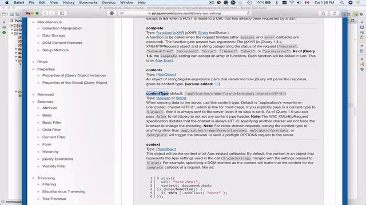The image size is (366, 205).
Task: Open the version 1.5 link
Action: [216, 84]
